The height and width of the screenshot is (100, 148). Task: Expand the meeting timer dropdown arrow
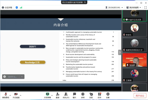click(x=122, y=8)
